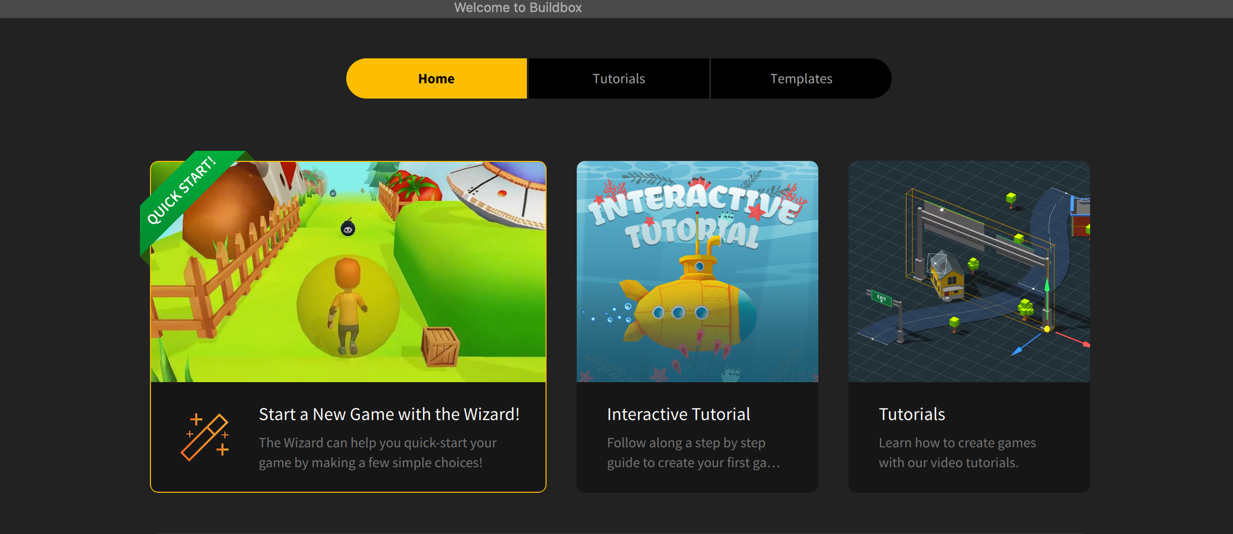Switch to the Templates tab
The width and height of the screenshot is (1233, 534).
[801, 78]
